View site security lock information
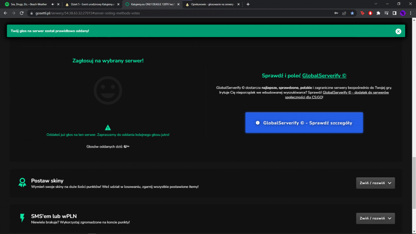Viewport: 416px width, 234px height. coord(32,13)
